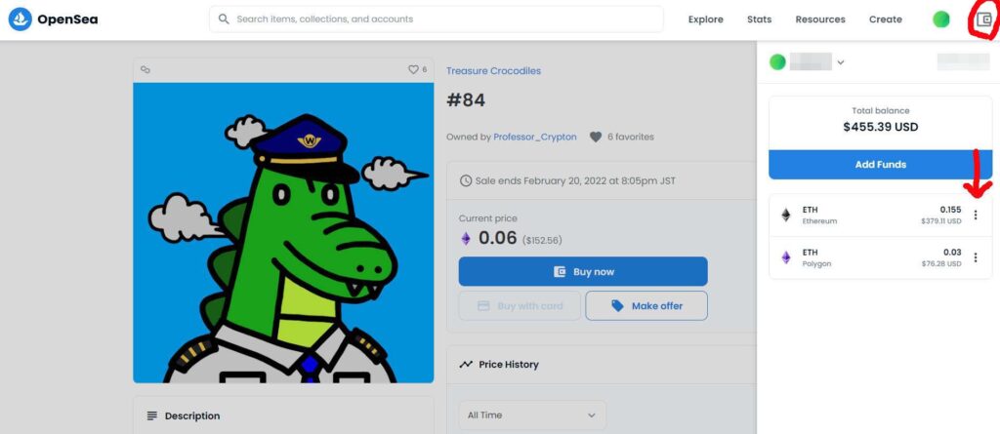
Task: Open the Explore menu
Action: coord(705,20)
